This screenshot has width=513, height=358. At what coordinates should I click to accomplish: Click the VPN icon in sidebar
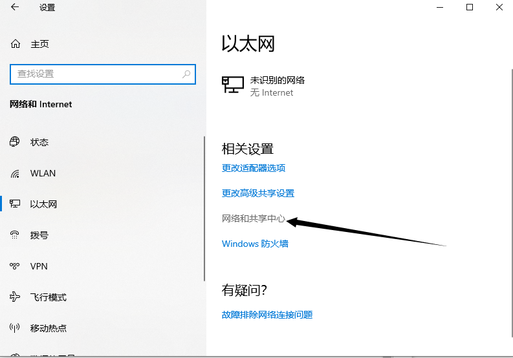pos(16,266)
